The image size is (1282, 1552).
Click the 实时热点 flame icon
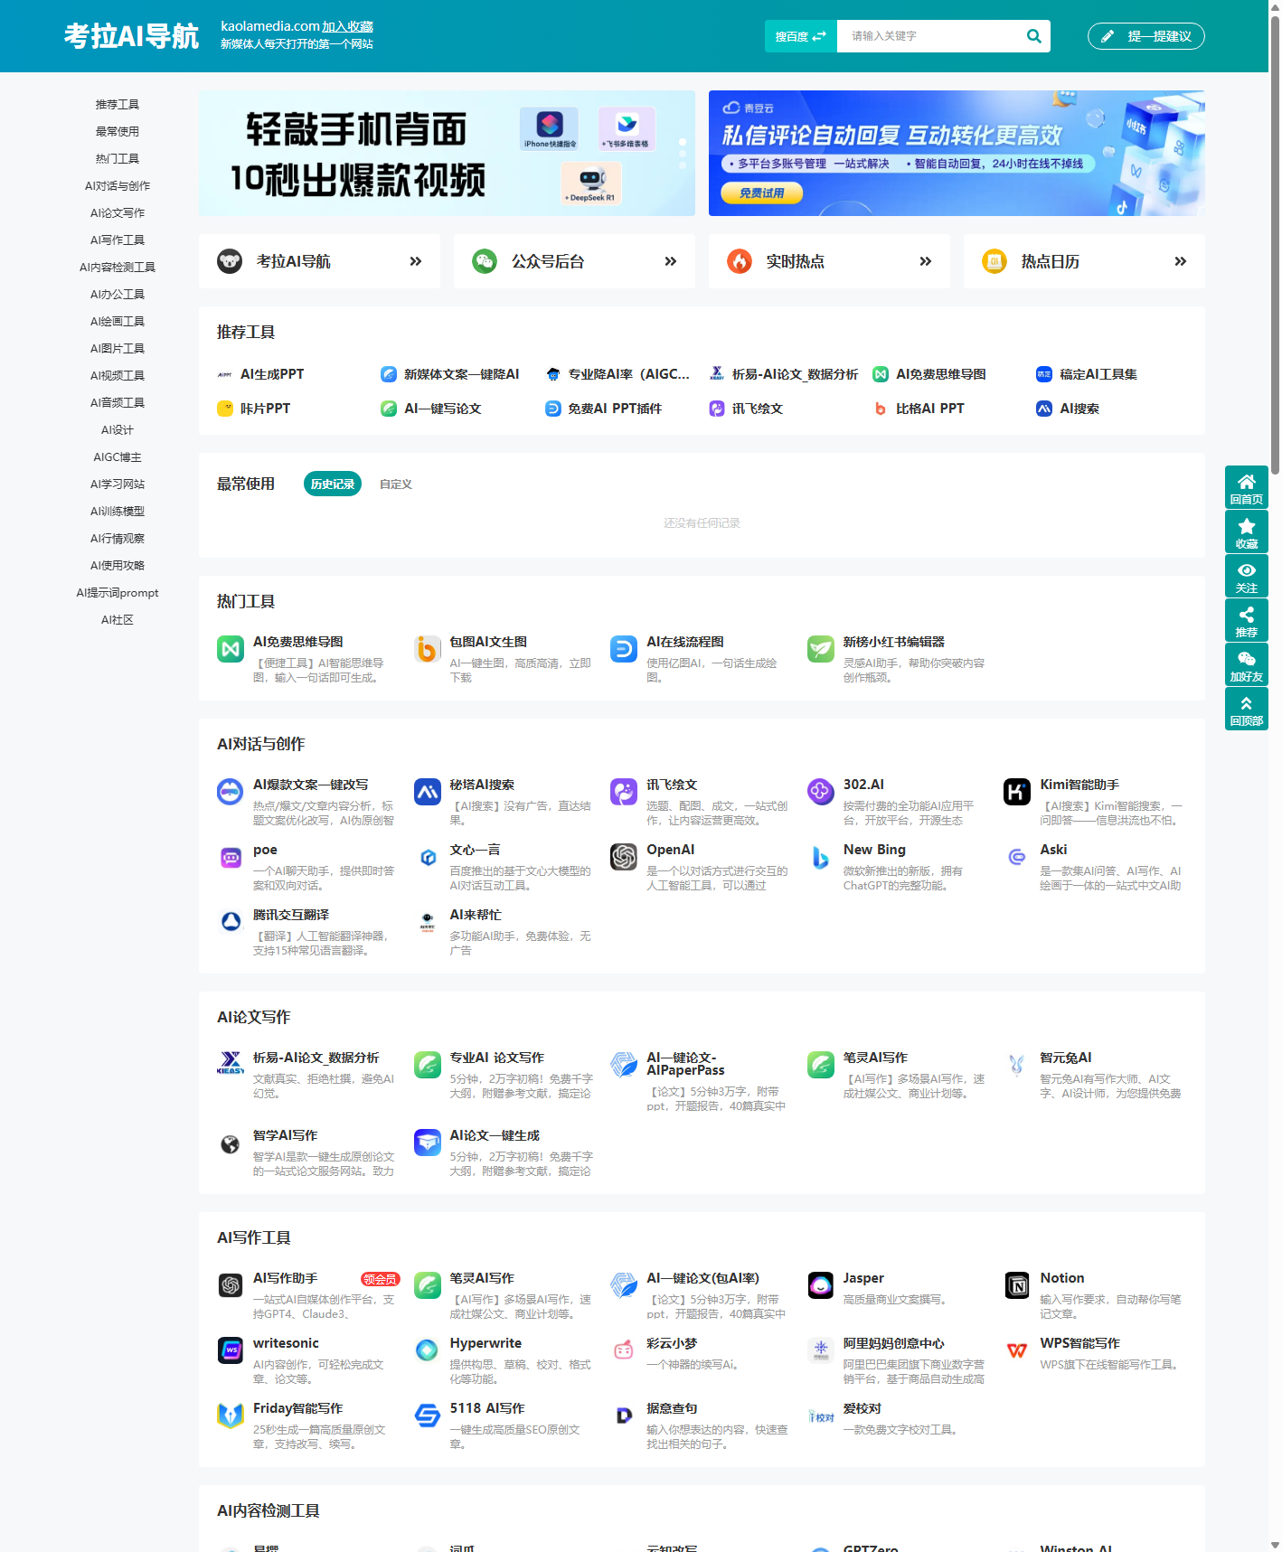point(740,261)
